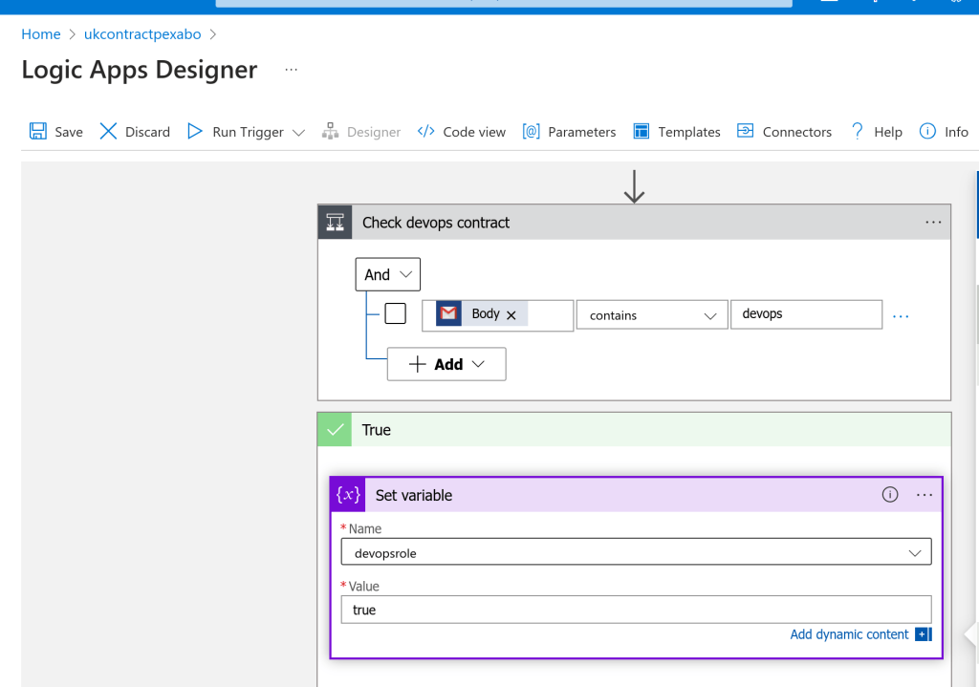The height and width of the screenshot is (687, 979).
Task: Click the Set variable info icon
Action: tap(890, 495)
